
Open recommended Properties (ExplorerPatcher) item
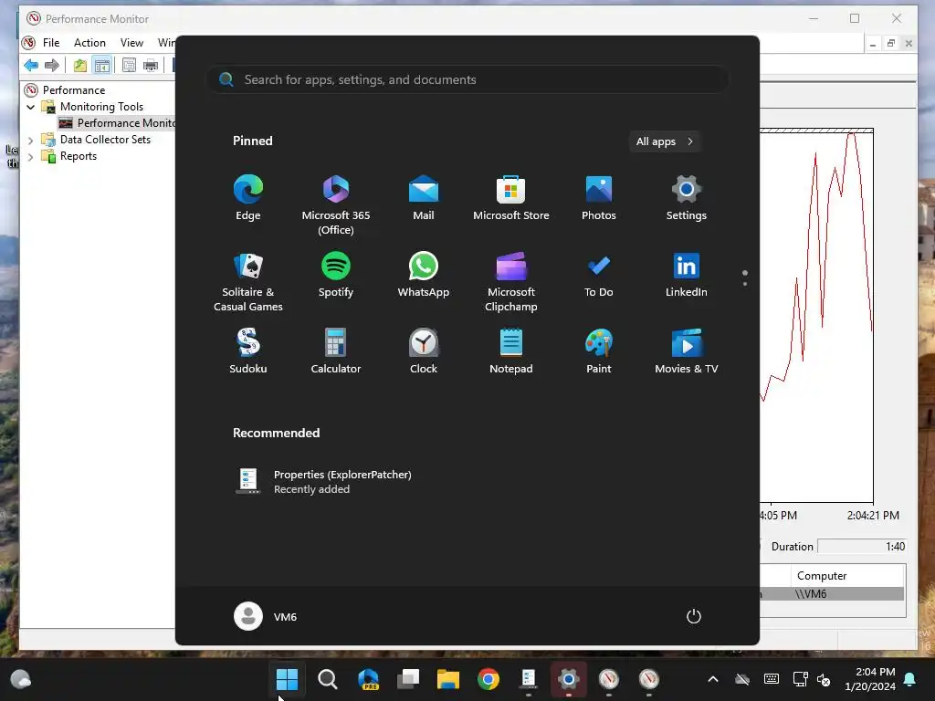pos(325,482)
